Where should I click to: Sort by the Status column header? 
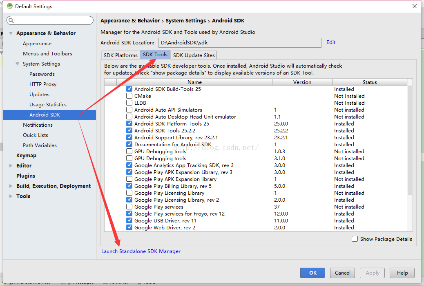[370, 82]
